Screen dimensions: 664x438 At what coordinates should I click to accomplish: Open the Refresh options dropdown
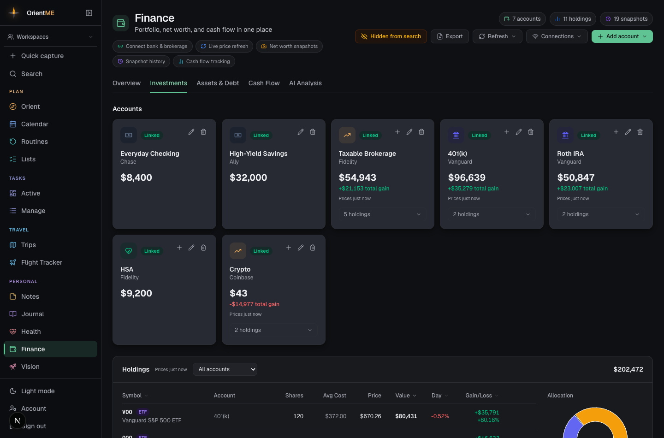pos(498,36)
